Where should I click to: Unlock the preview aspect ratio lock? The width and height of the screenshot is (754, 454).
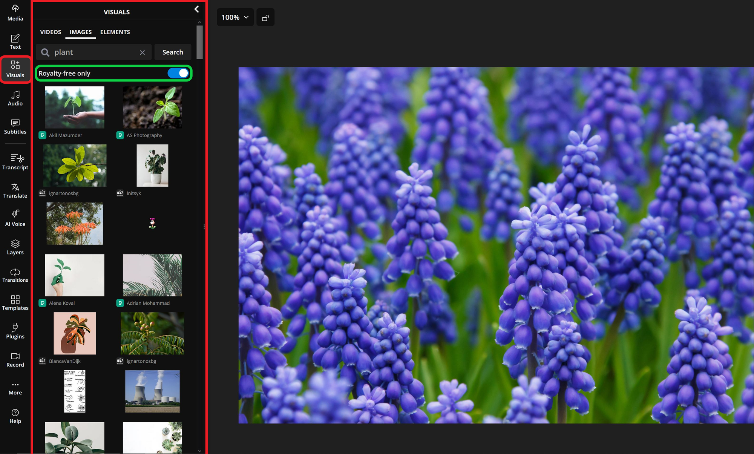click(265, 17)
